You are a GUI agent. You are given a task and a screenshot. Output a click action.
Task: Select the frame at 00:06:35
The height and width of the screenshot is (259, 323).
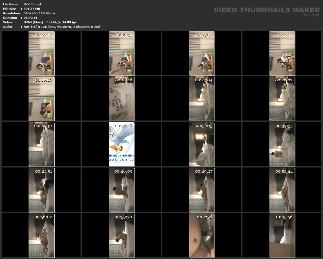pyautogui.click(x=121, y=53)
